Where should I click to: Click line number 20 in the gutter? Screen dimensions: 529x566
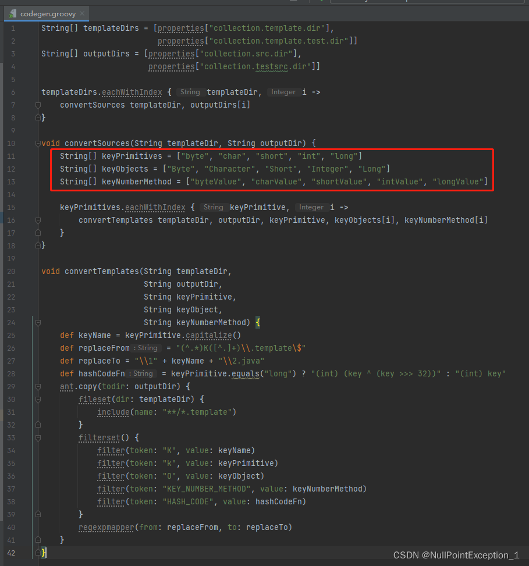11,272
